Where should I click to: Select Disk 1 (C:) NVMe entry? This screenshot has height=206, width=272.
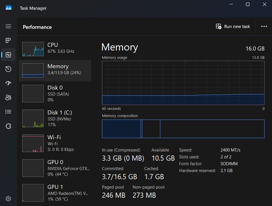tap(55, 118)
